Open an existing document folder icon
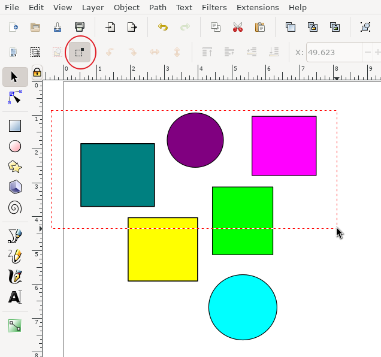The height and width of the screenshot is (357, 381). 35,27
